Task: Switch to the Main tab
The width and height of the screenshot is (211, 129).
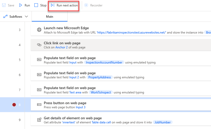Action: (x=49, y=17)
